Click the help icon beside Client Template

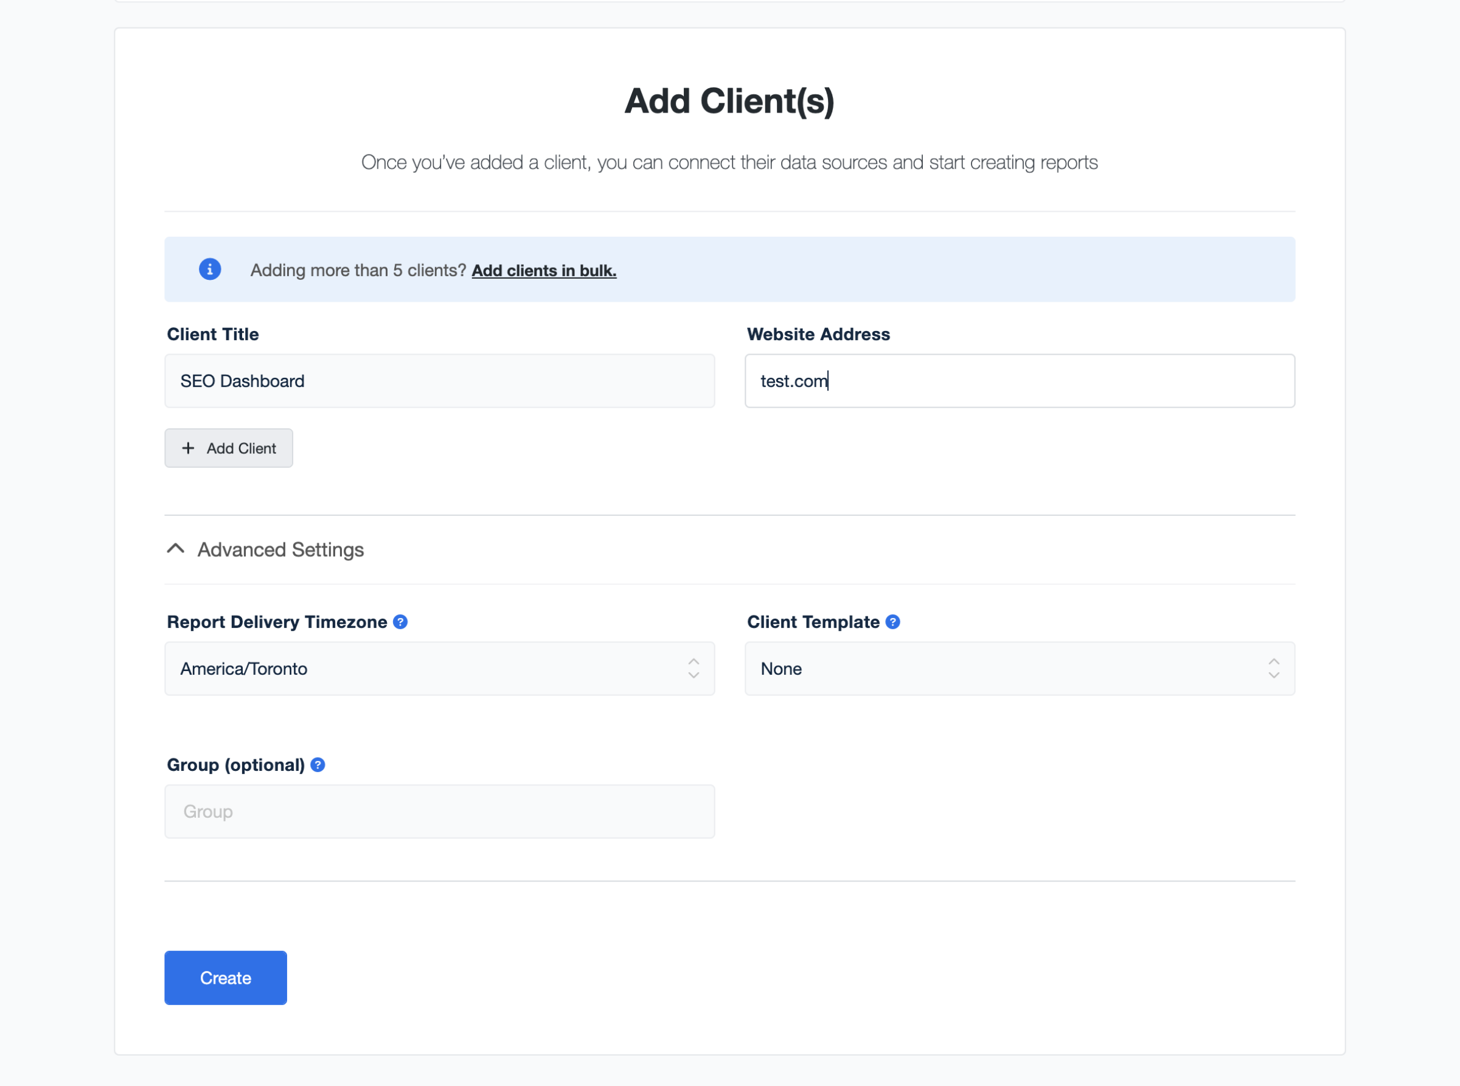[892, 621]
